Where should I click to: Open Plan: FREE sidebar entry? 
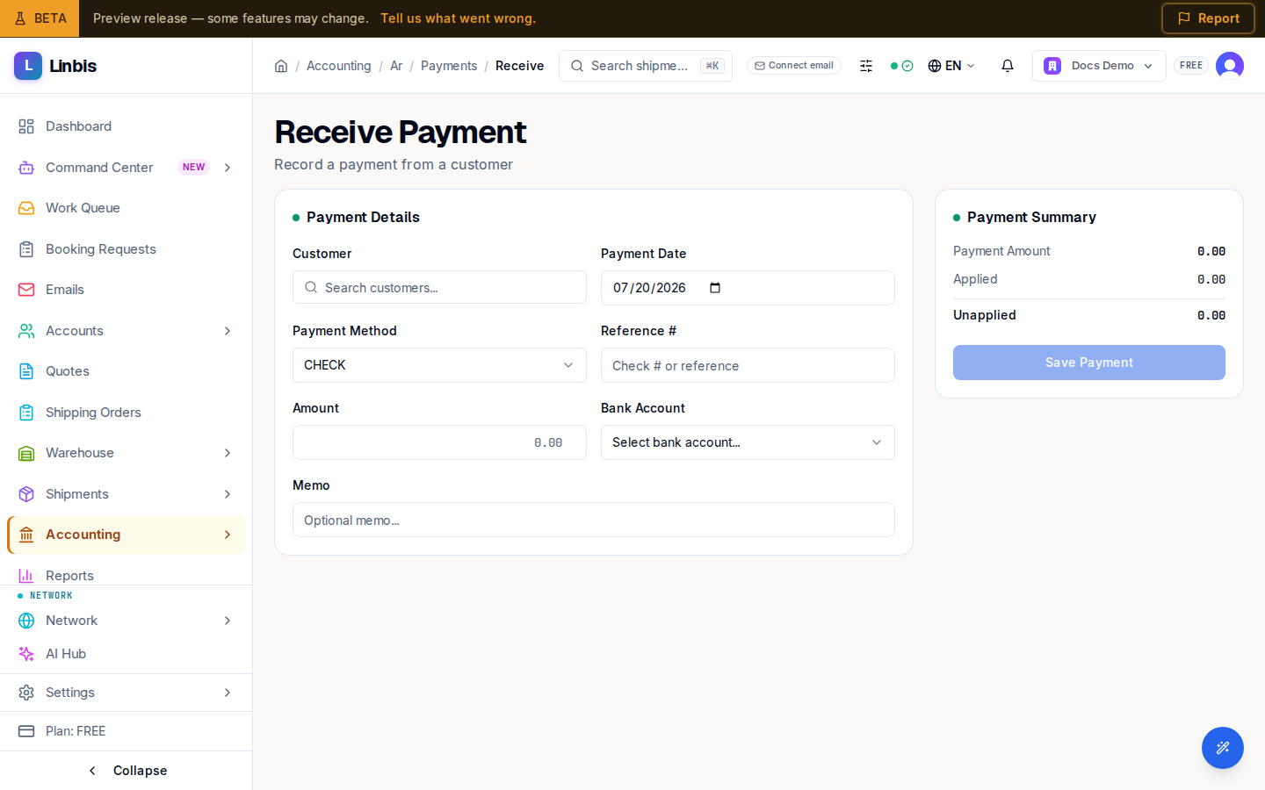[x=126, y=731]
